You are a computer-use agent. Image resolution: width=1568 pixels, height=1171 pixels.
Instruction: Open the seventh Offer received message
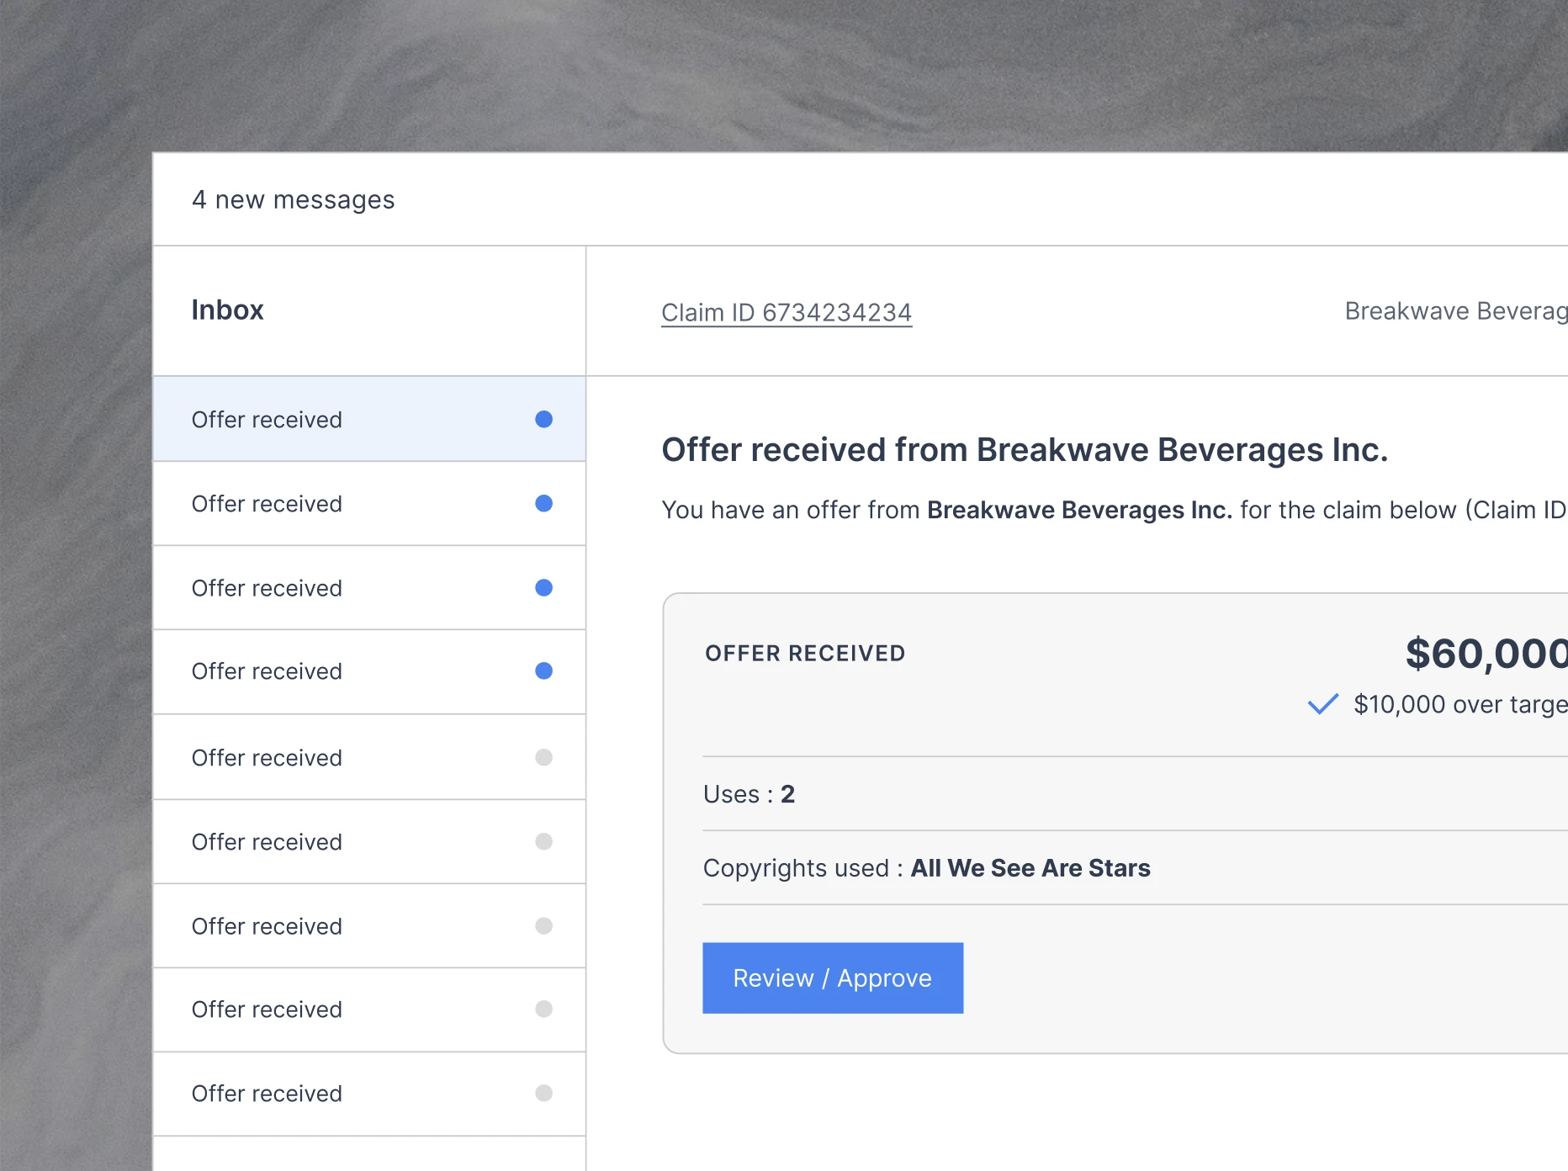pos(369,926)
